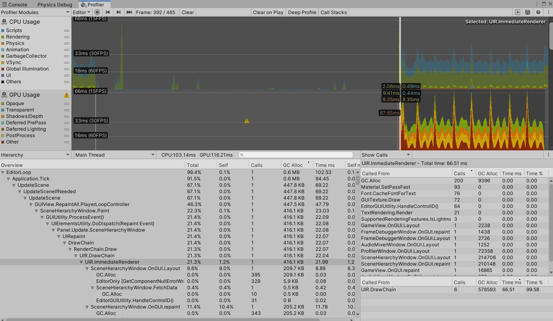The image size is (553, 321).
Task: Toggle the Rendering category color box
Action: pos(3,37)
